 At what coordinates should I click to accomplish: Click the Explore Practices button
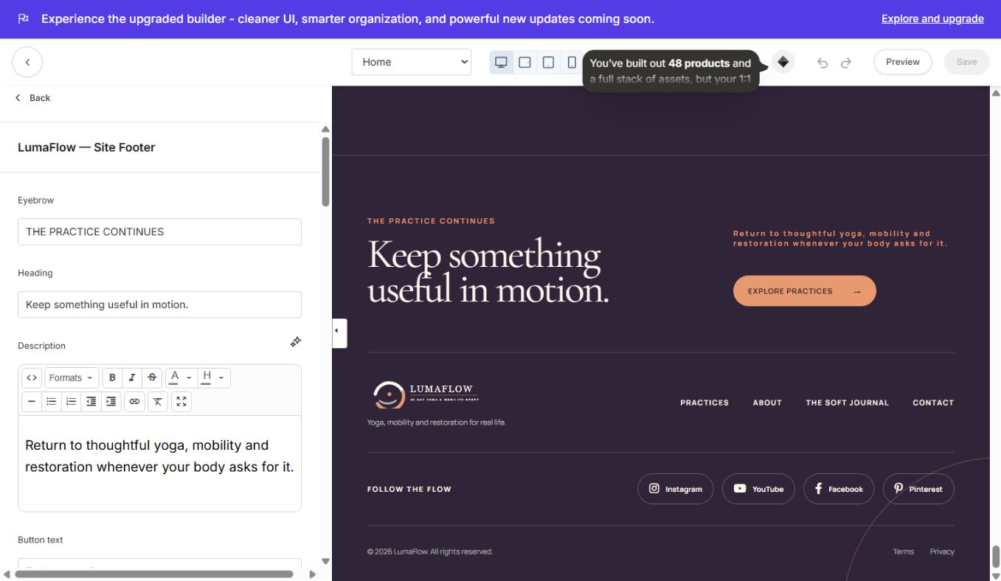point(805,291)
